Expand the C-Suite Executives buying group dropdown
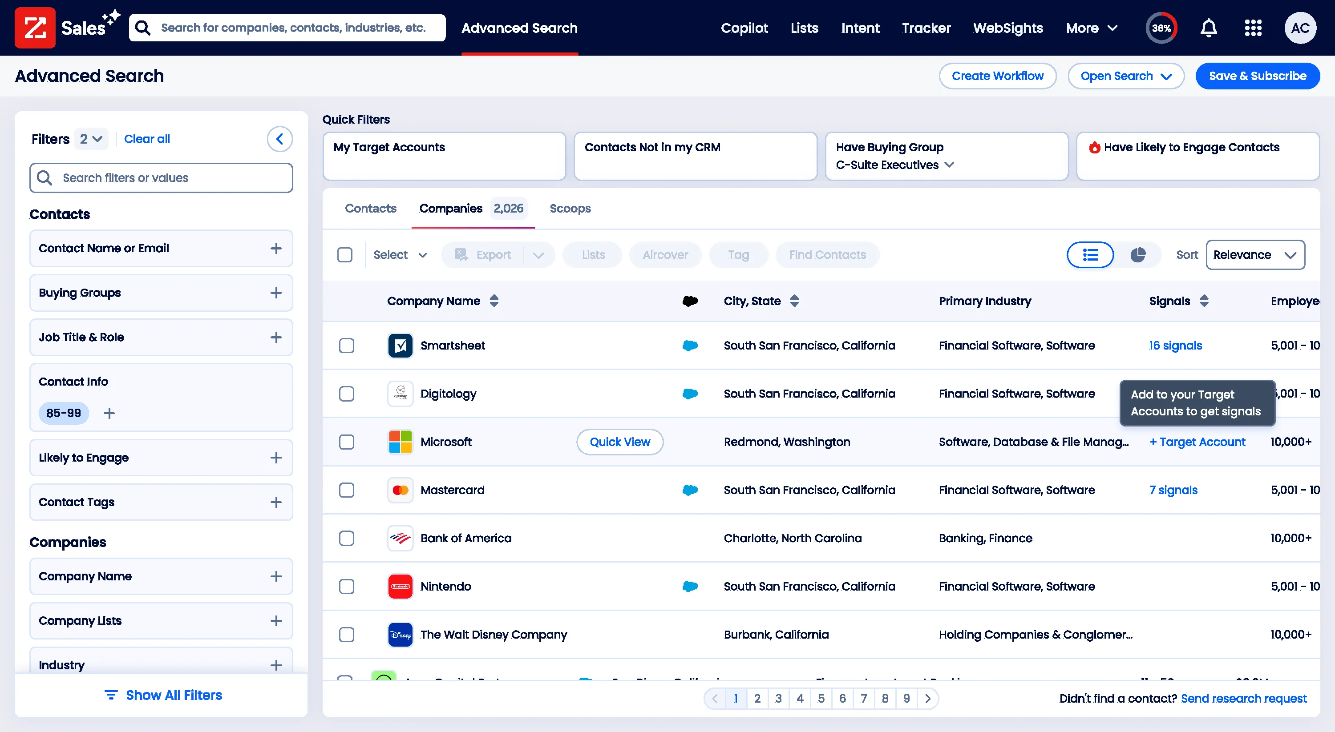 pyautogui.click(x=950, y=165)
